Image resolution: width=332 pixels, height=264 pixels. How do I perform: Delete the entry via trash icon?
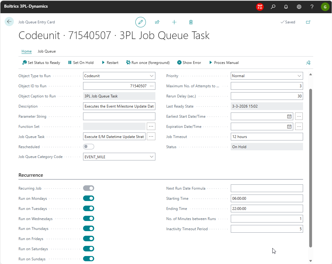click(191, 22)
